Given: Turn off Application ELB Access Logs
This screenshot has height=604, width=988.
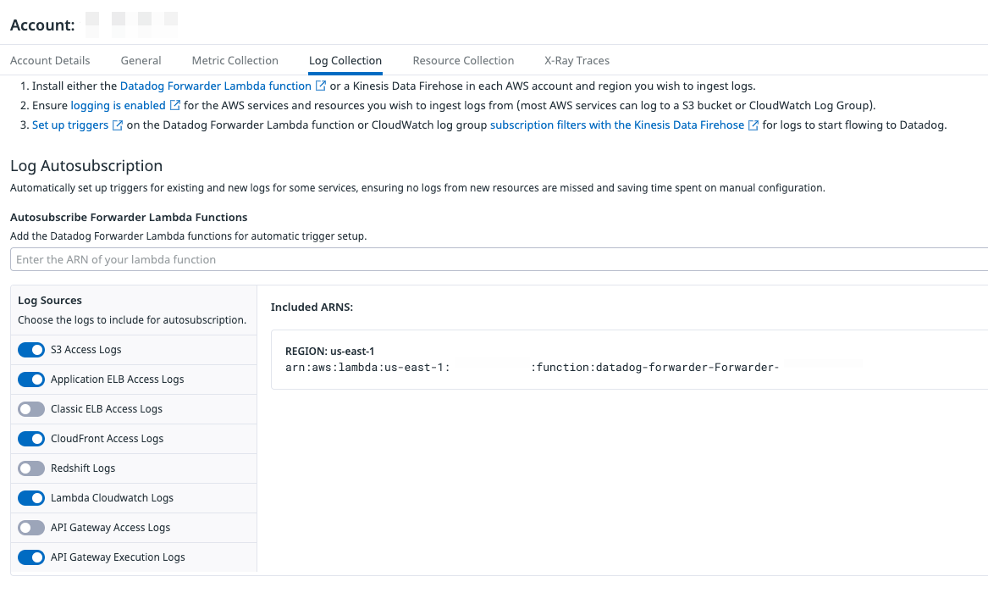Looking at the screenshot, I should coord(30,380).
